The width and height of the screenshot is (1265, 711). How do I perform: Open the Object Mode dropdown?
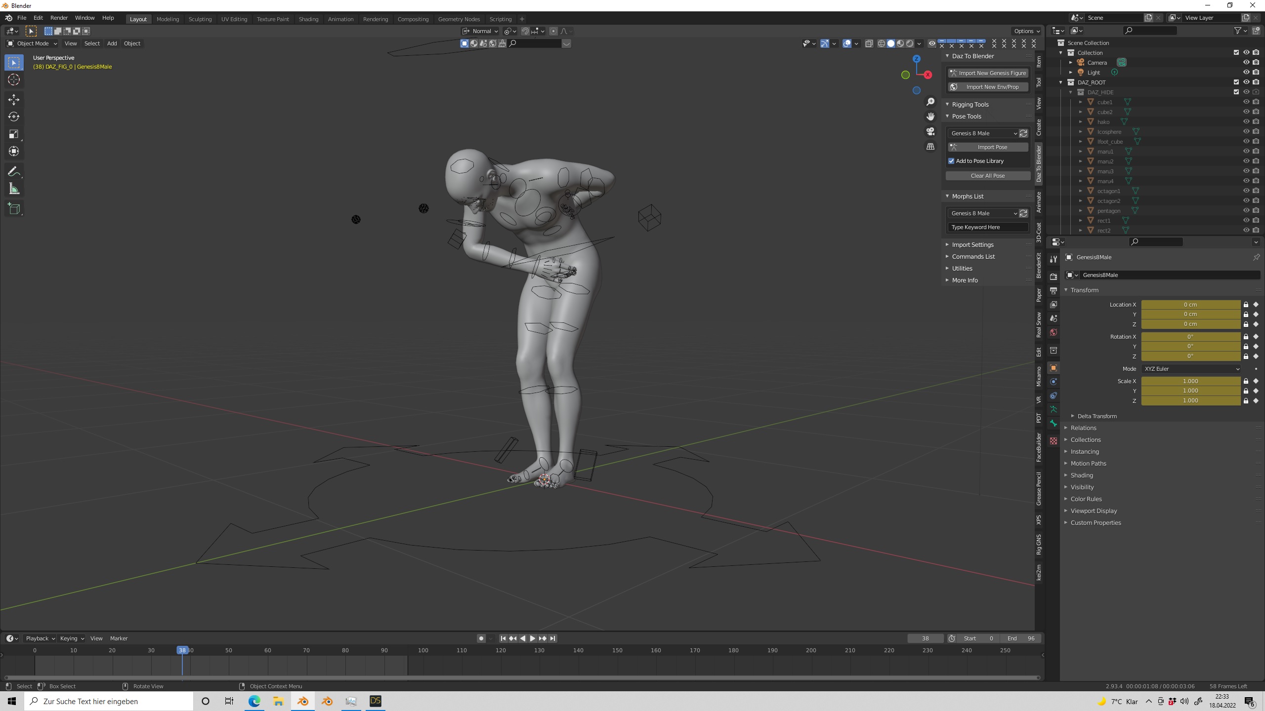[32, 43]
